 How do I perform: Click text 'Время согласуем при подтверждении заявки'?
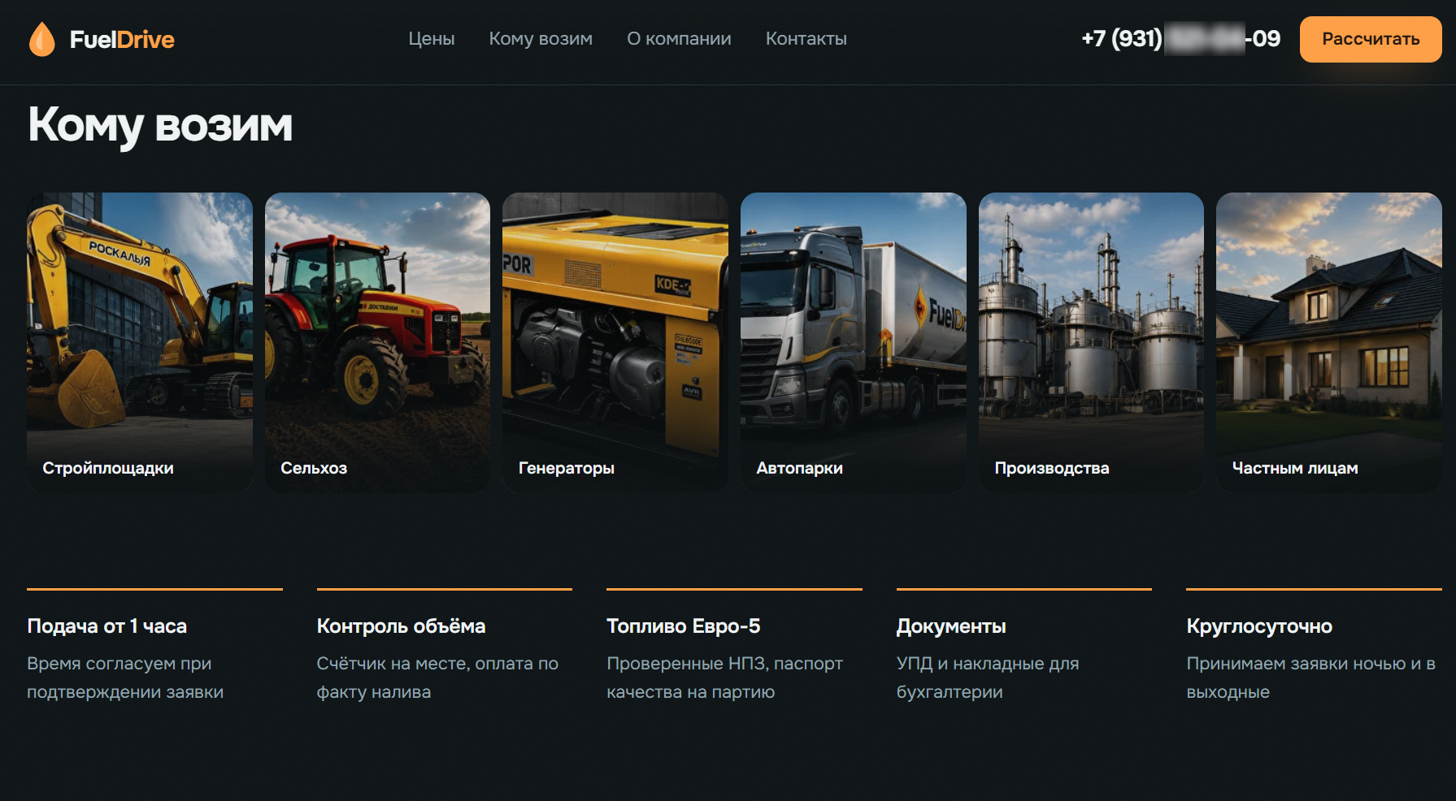tap(125, 678)
